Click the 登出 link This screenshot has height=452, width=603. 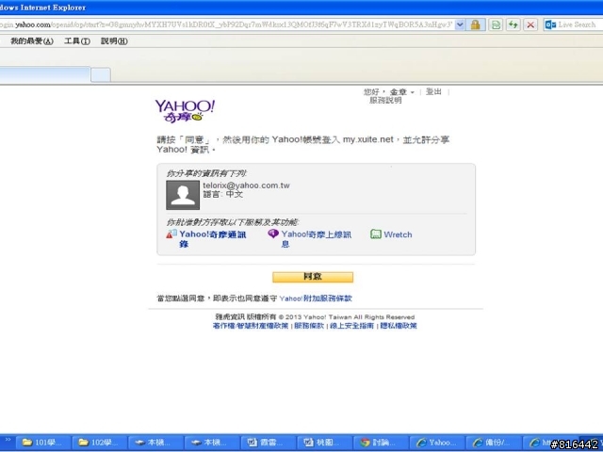click(433, 91)
